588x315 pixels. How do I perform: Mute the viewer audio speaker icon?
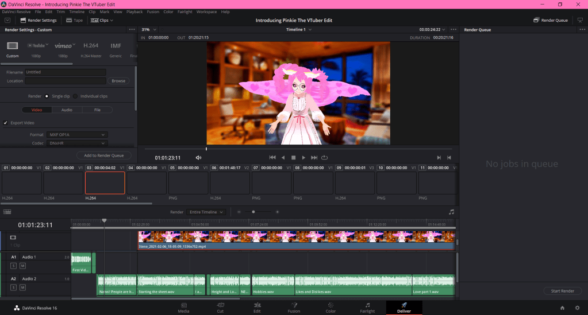click(198, 157)
